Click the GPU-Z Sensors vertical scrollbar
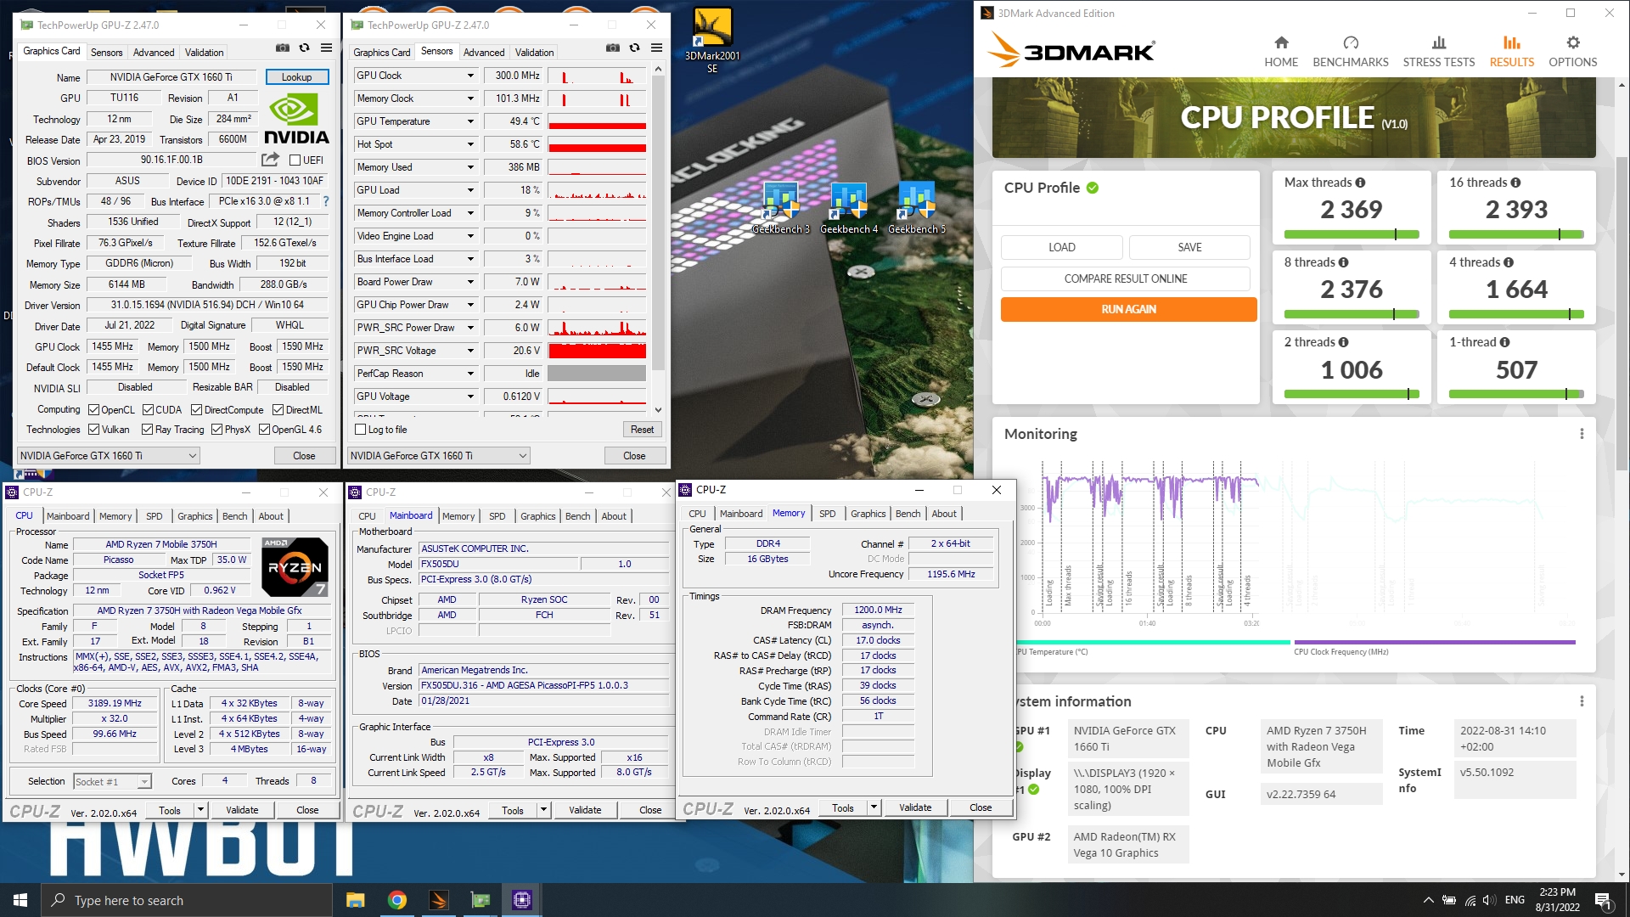Screen dimensions: 1630x917 coord(658,239)
